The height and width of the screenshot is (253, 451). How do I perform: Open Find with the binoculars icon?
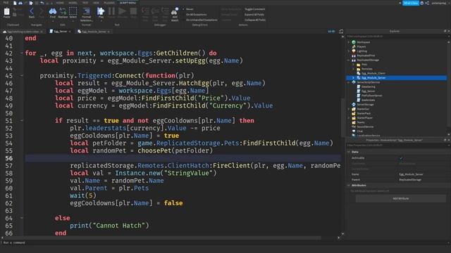pos(53,11)
